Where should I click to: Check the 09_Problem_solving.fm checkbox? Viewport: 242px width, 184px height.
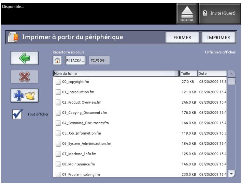58,174
